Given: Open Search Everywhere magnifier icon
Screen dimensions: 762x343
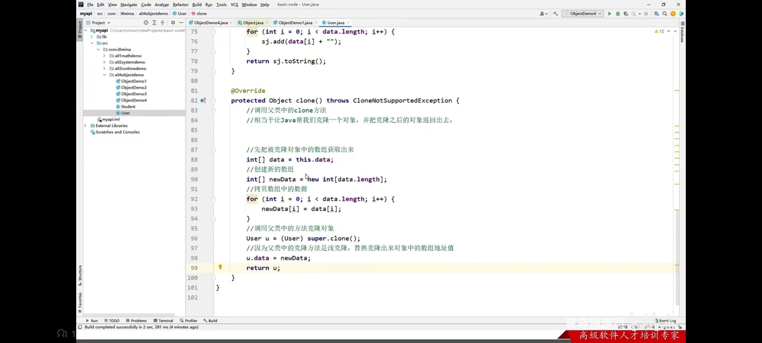Looking at the screenshot, I should click(x=665, y=14).
